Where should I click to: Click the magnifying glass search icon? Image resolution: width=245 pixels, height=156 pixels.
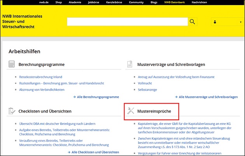coord(192,22)
